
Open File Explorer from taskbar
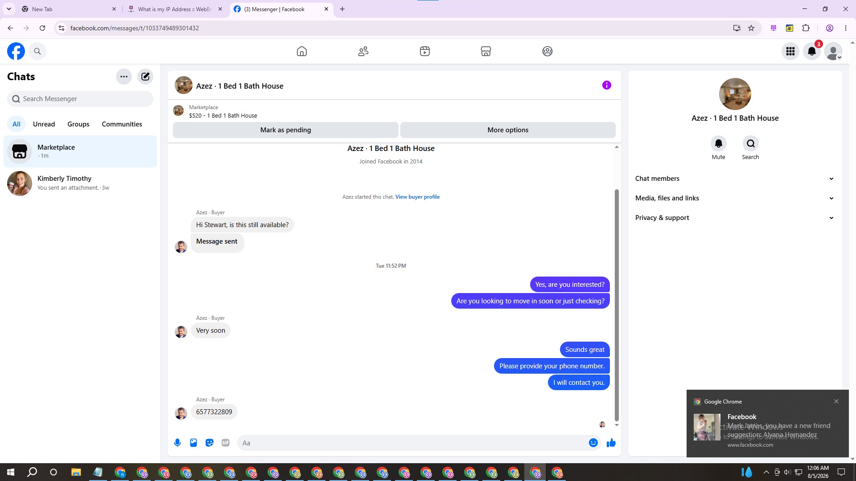click(76, 472)
